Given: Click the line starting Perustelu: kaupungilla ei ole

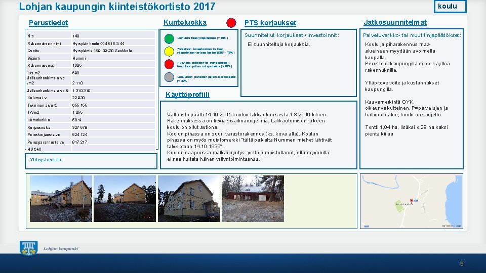Looking at the screenshot, I should coord(408,64).
